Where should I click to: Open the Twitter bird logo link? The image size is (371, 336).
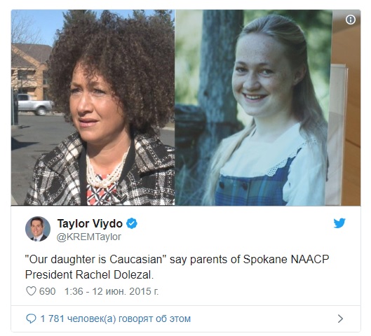coord(339,223)
